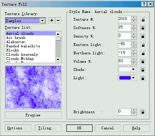Increase Density % with up spinner
This screenshot has height=136, width=155.
point(134,35)
